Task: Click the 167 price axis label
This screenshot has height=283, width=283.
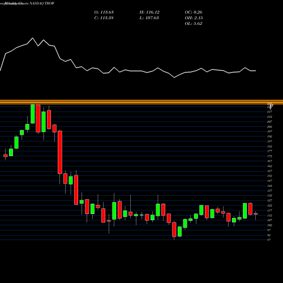Action: click(x=269, y=161)
